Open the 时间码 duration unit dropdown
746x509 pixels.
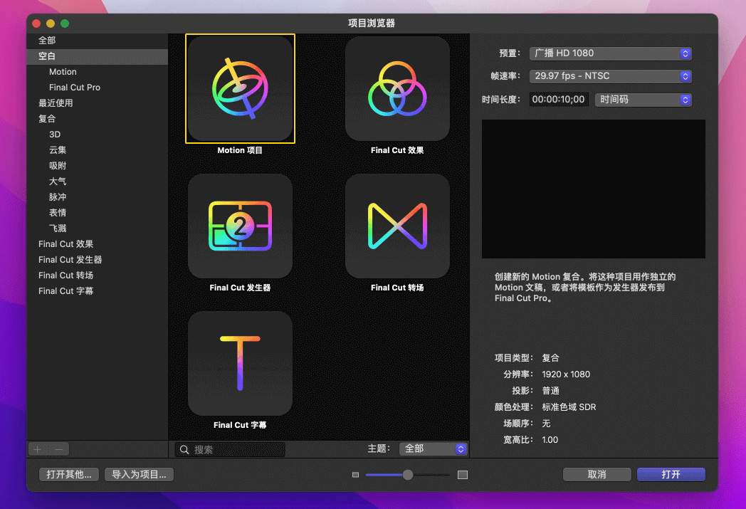click(x=643, y=100)
